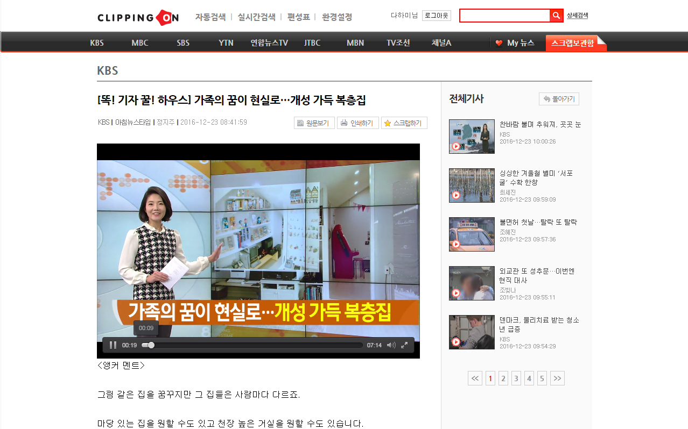Go to the next pages arrow
The width and height of the screenshot is (688, 429).
(x=557, y=378)
